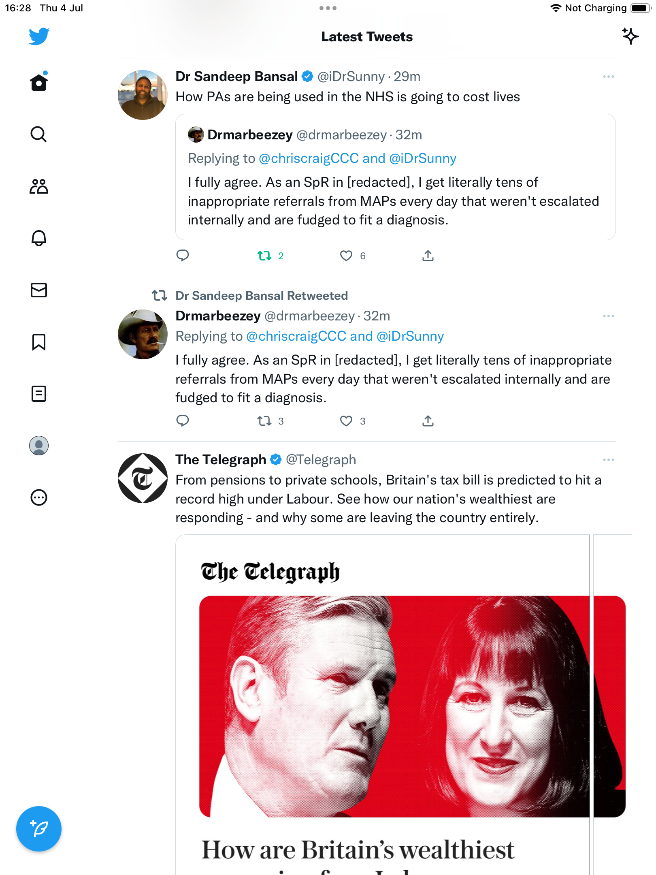
Task: Open Communities people icon in sidebar
Action: pyautogui.click(x=38, y=186)
